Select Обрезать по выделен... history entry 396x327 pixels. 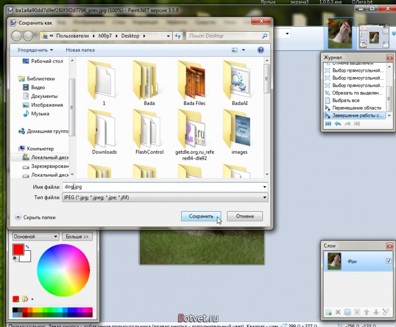click(x=354, y=93)
